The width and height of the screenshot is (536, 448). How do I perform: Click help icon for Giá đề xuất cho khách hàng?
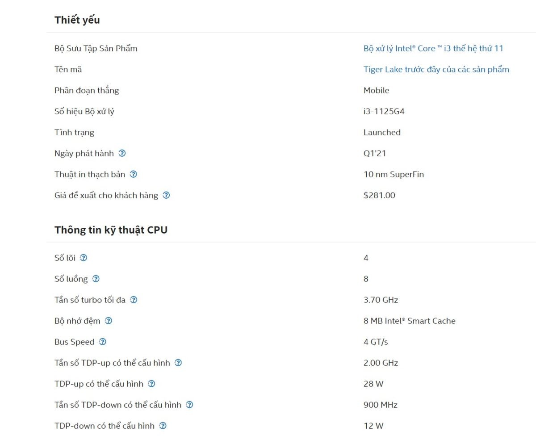pyautogui.click(x=166, y=195)
